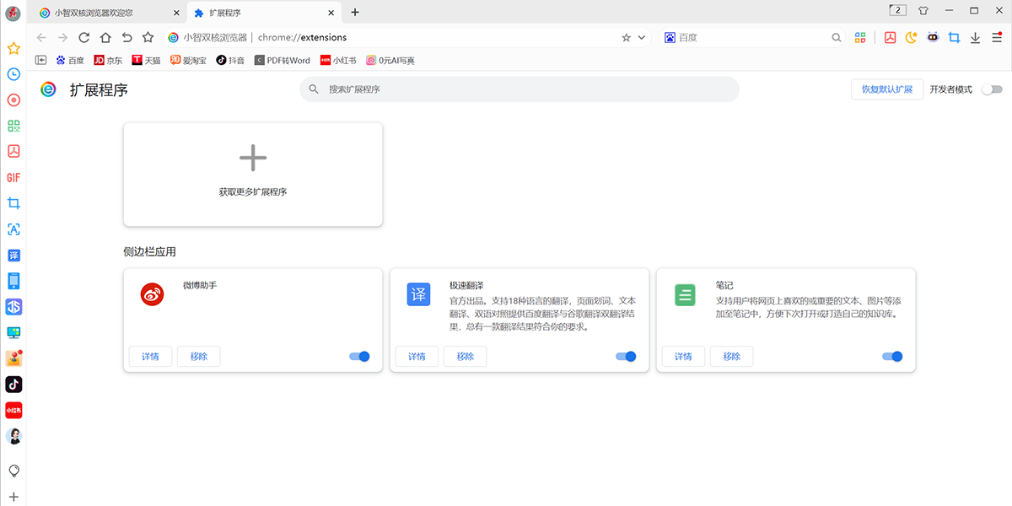1012x506 pixels.
Task: Launch the screenshot crop tool
Action: click(954, 37)
